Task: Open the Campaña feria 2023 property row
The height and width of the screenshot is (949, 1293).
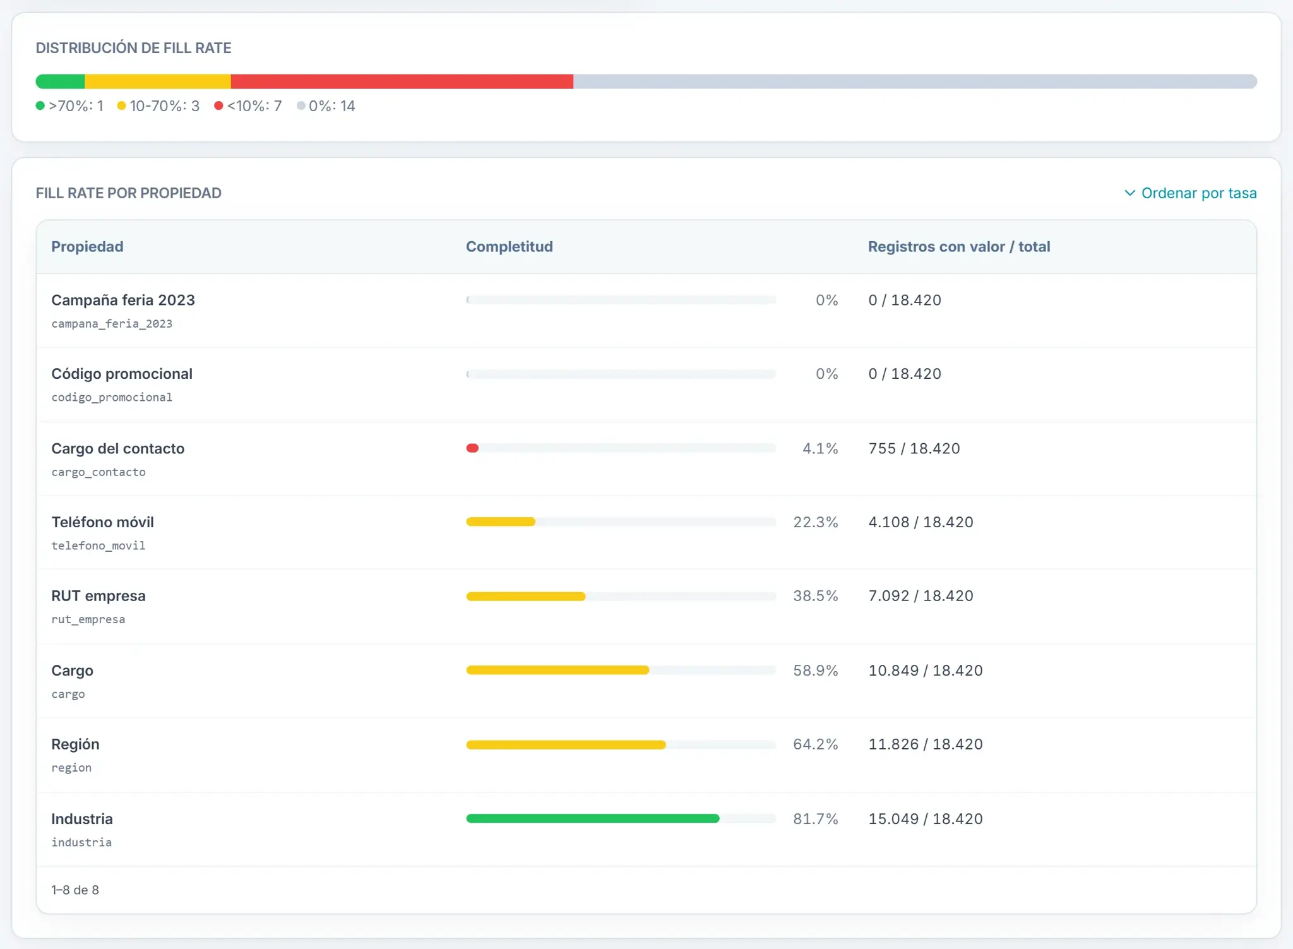Action: (646, 311)
